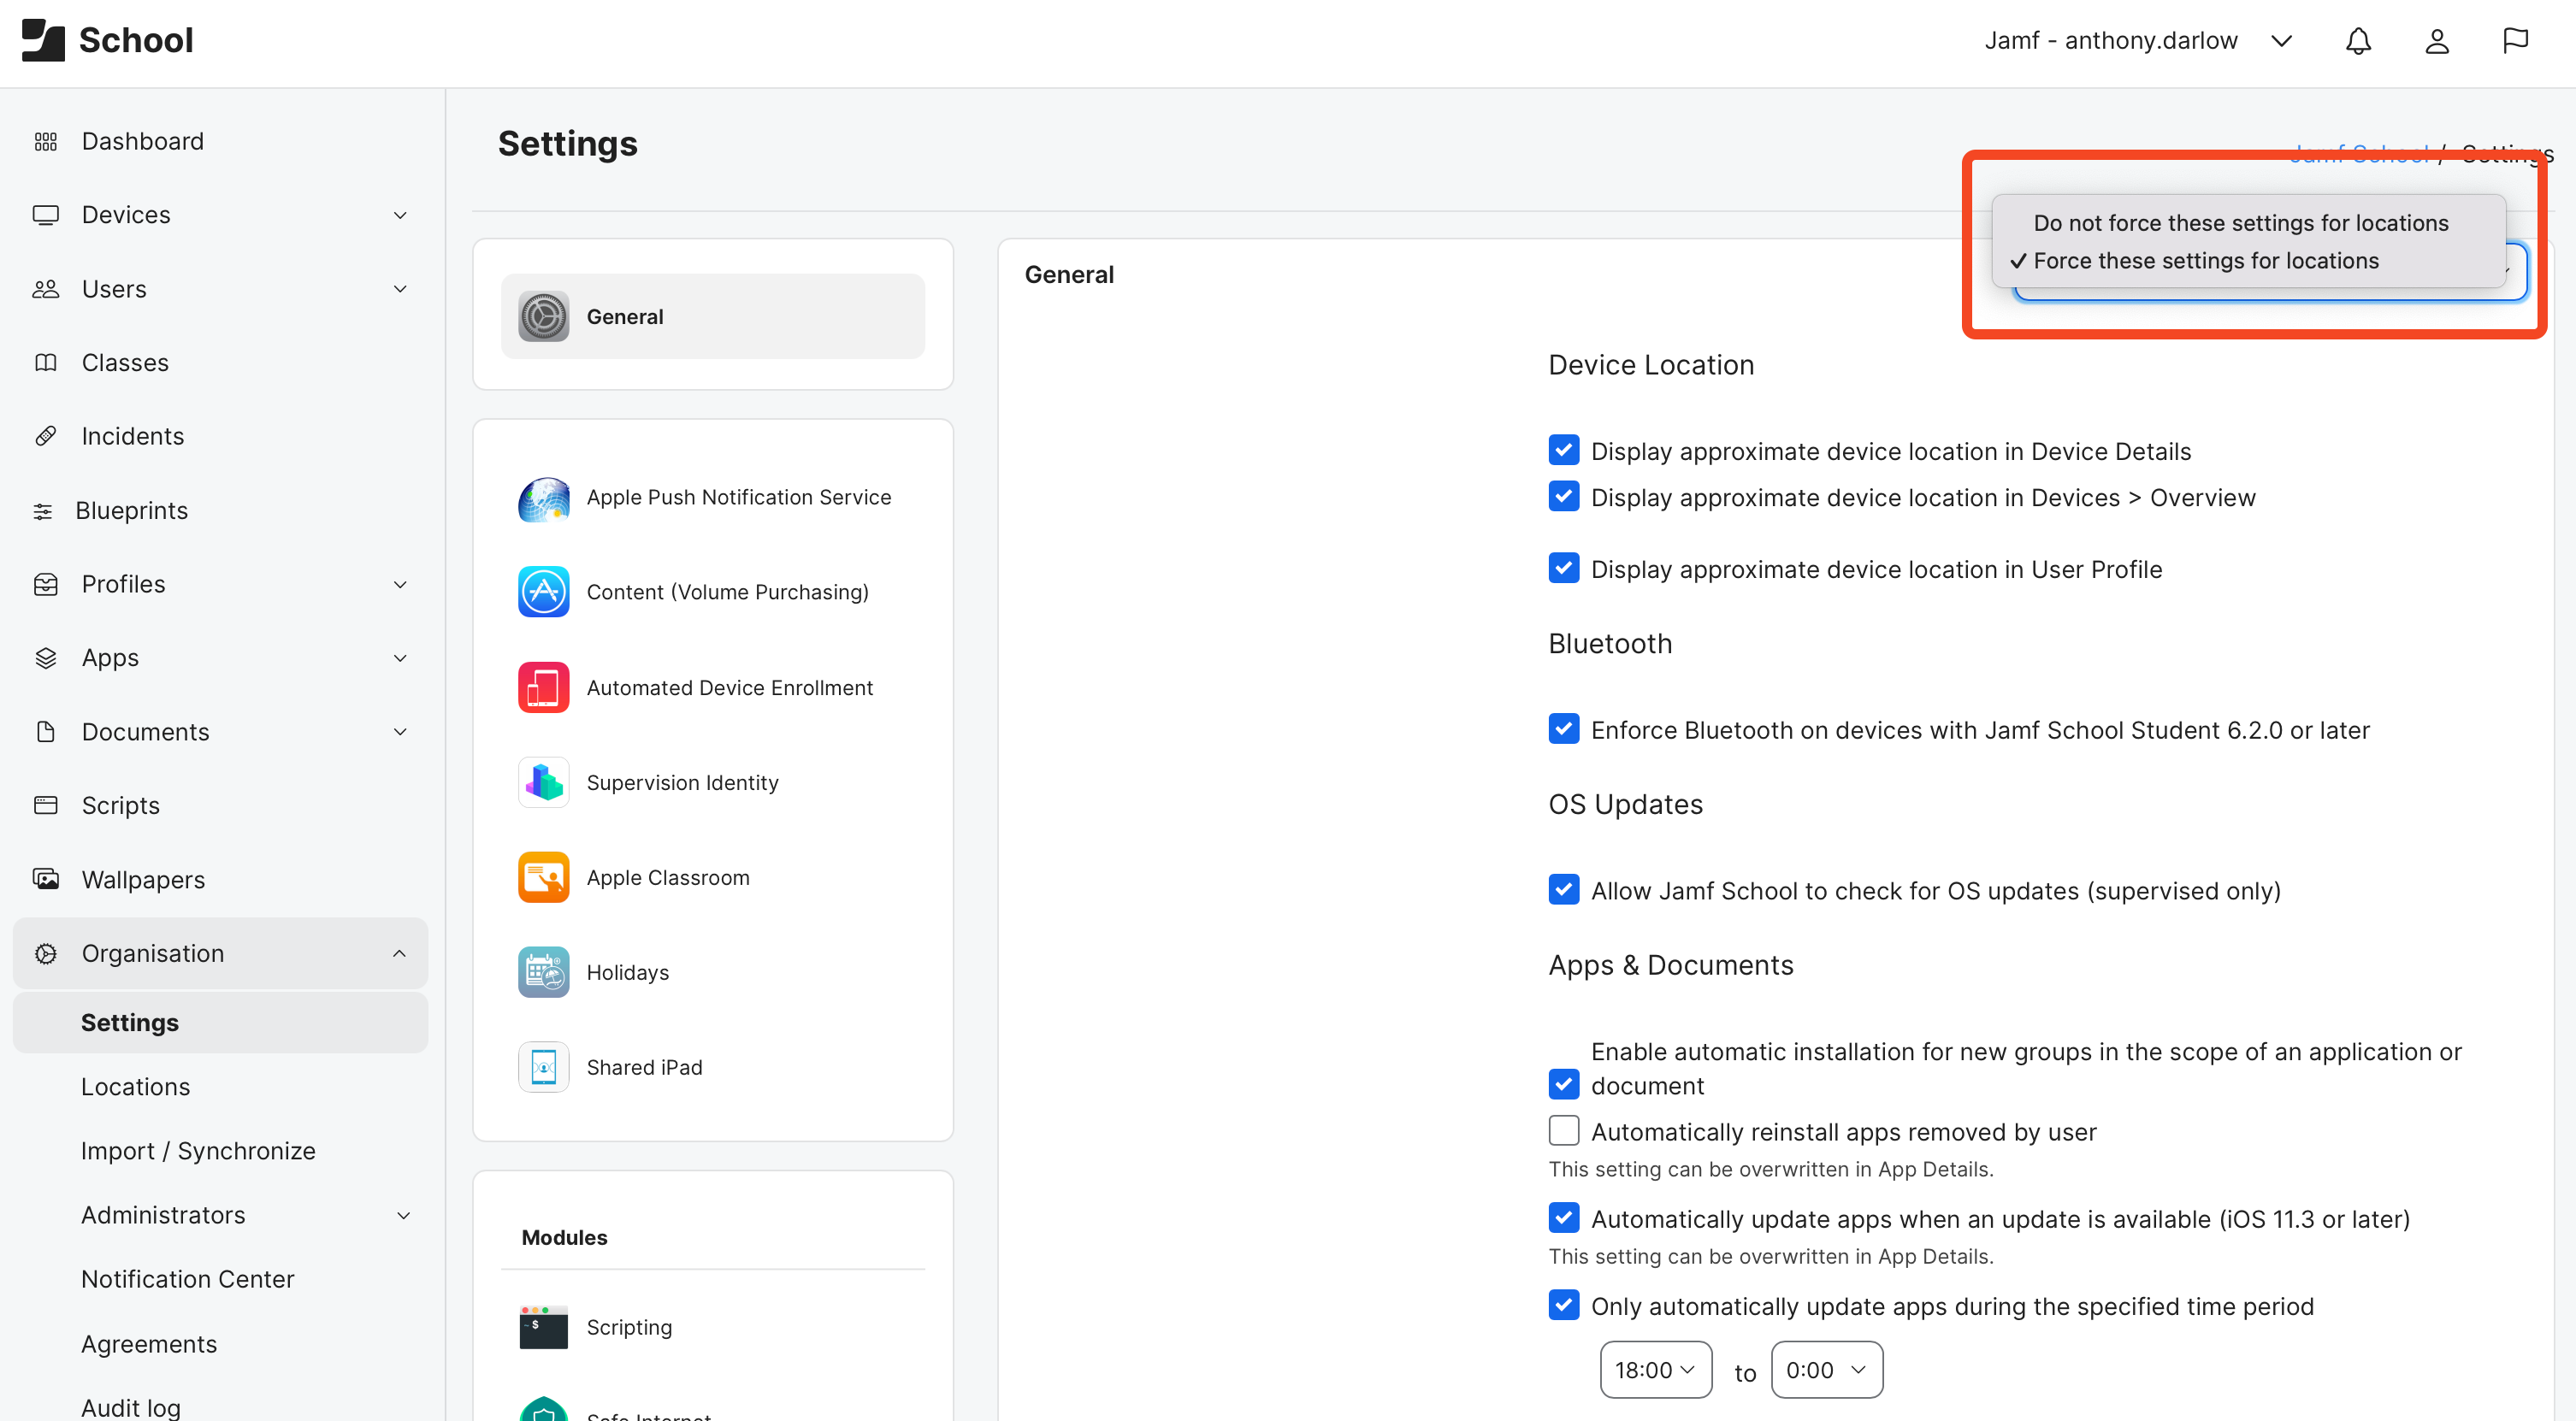Click the Users people icon
This screenshot has width=2576, height=1421.
(x=46, y=289)
